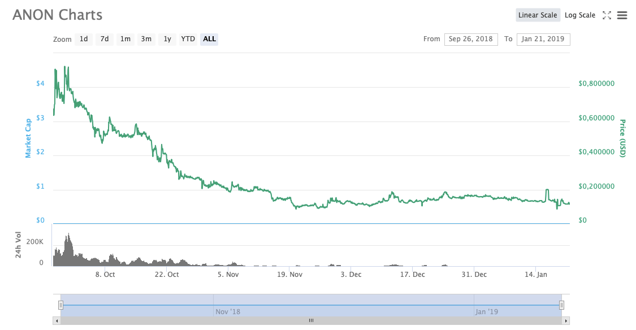Click the price spike near 14 Jan
The height and width of the screenshot is (330, 636).
click(x=547, y=190)
